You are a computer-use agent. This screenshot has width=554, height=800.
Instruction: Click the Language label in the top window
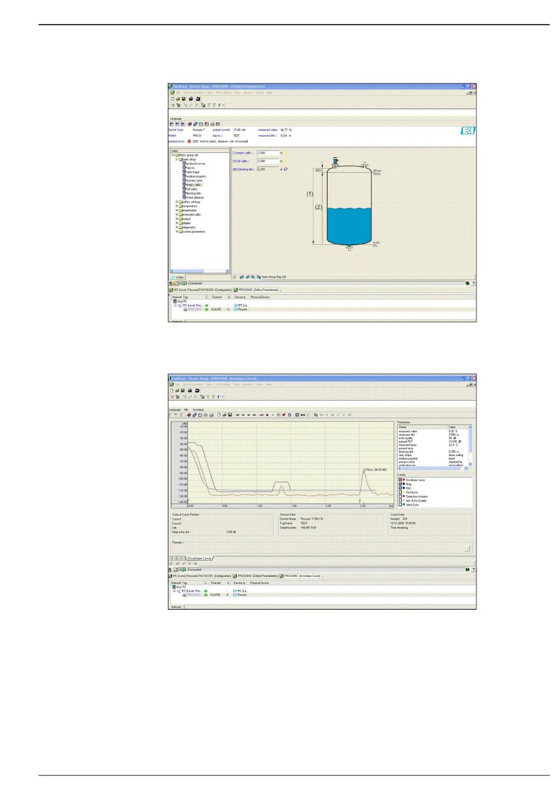coord(176,119)
